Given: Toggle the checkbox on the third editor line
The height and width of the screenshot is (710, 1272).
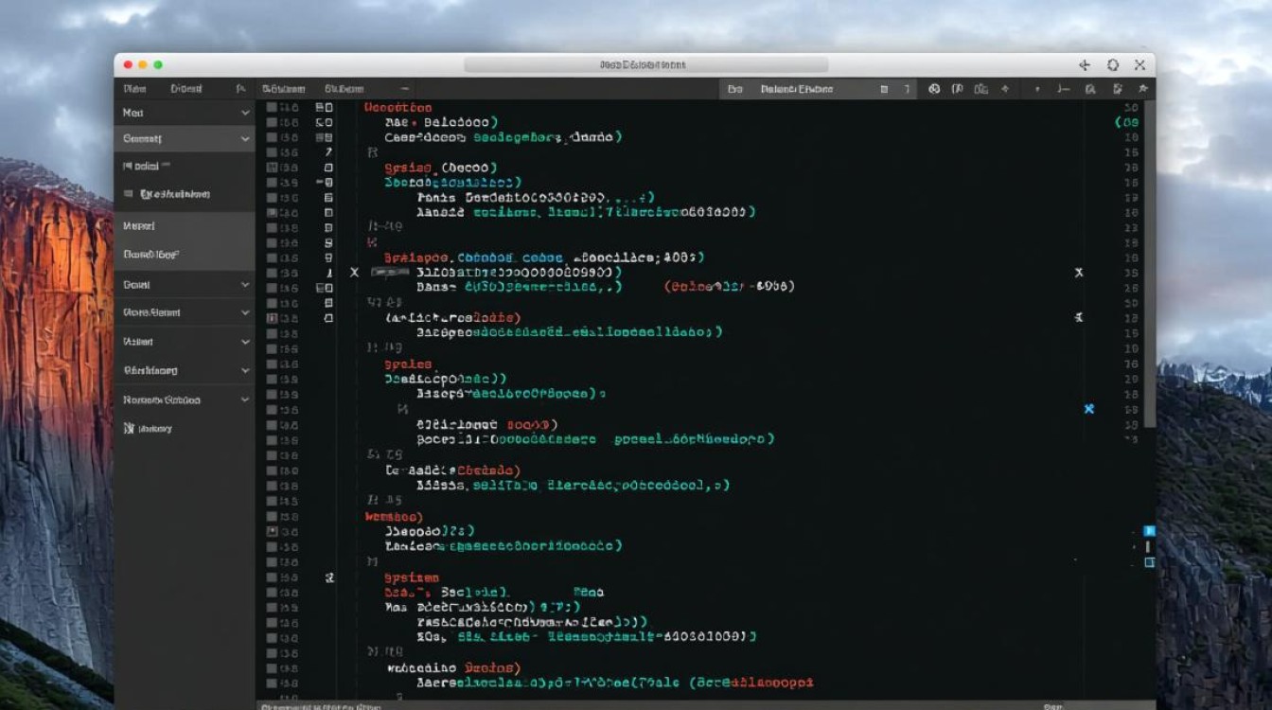Looking at the screenshot, I should point(272,137).
